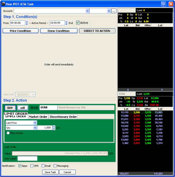
Task: Switch to the Discretionary Order tab
Action: [x=63, y=116]
